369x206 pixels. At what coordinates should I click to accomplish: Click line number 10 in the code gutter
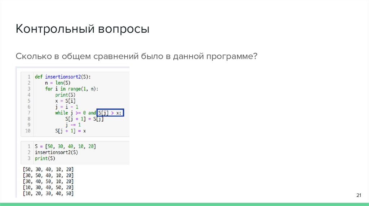28,131
